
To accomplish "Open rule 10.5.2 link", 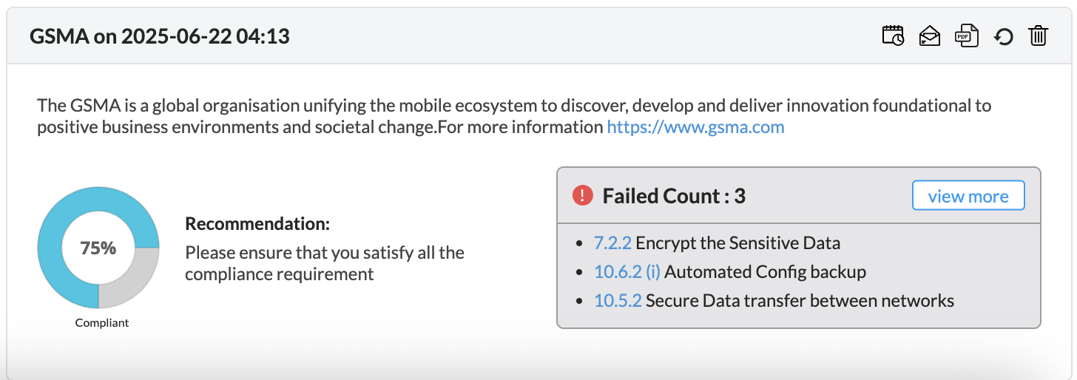I will click(618, 301).
